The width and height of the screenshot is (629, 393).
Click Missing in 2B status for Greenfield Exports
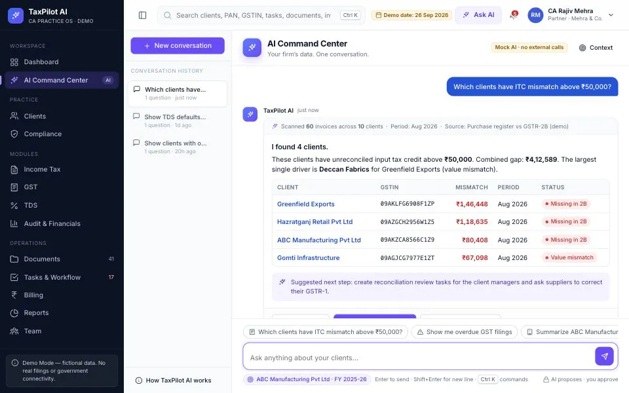(x=565, y=204)
